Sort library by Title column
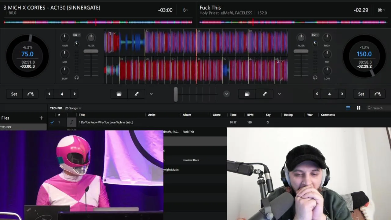The width and height of the screenshot is (391, 220). point(82,115)
